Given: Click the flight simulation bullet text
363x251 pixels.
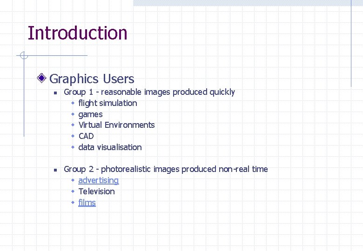Looking at the screenshot, I should coord(108,103).
